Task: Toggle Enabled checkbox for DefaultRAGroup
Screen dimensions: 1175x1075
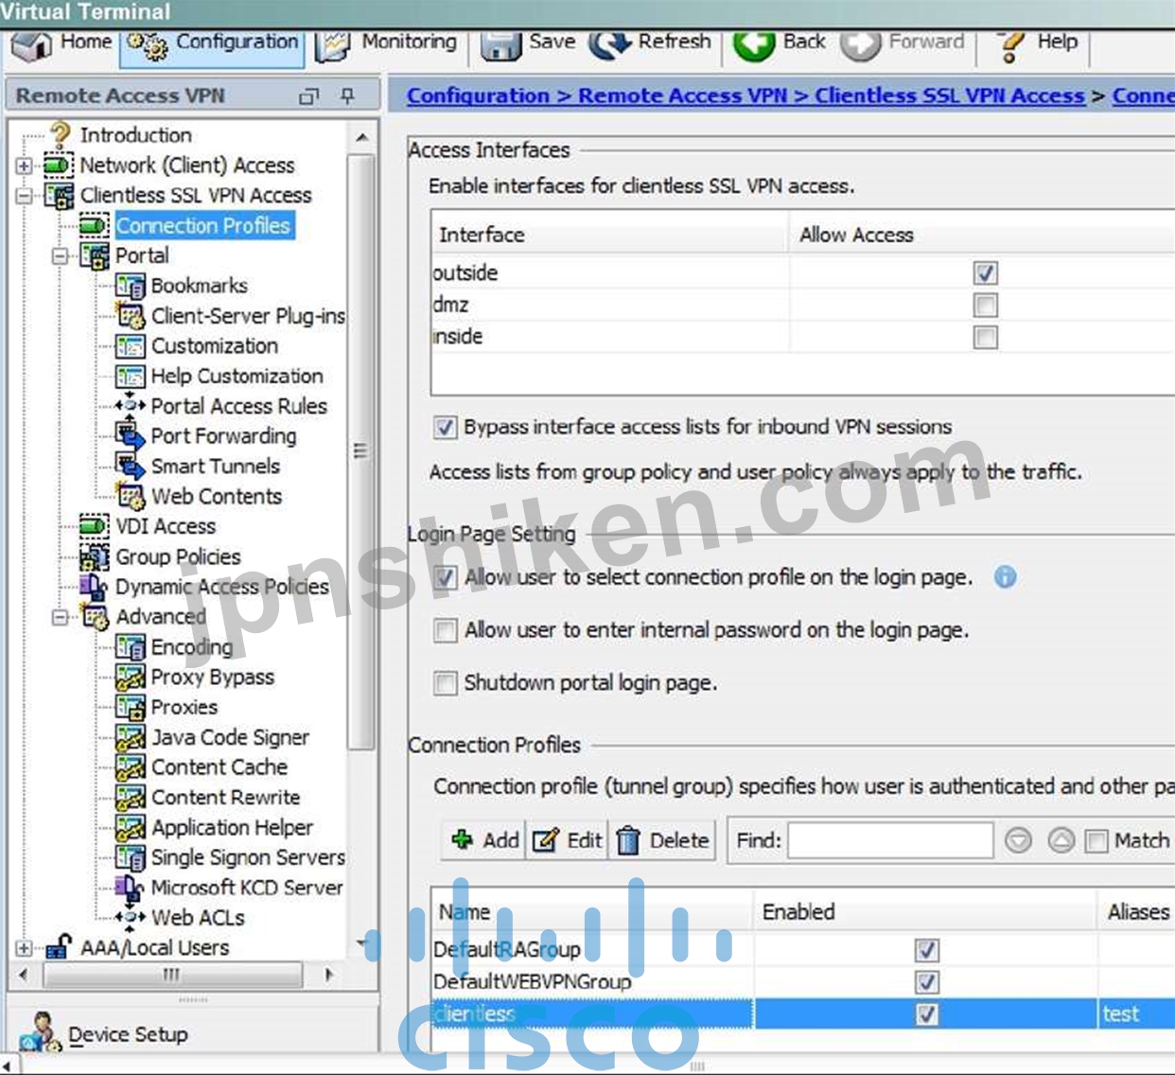Action: [927, 950]
